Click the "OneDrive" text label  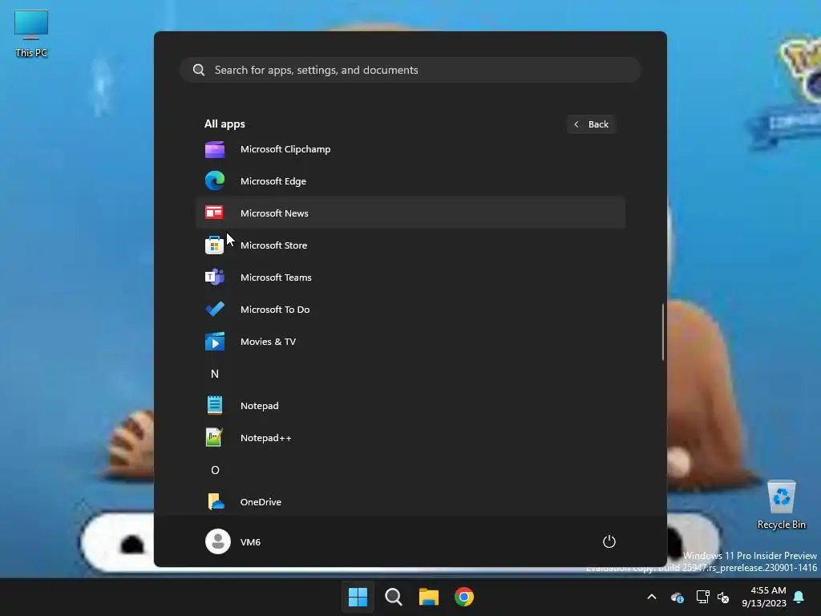pos(261,502)
